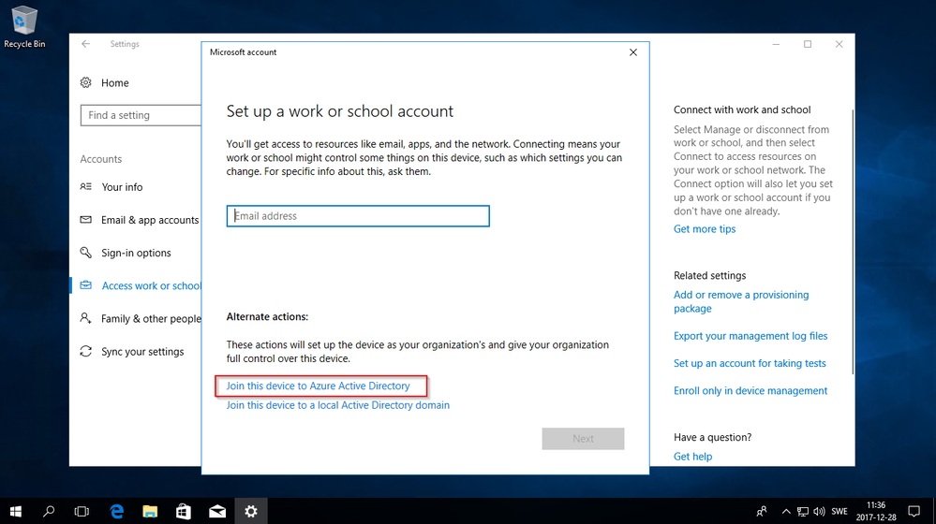Open the Windows Start menu
The height and width of the screenshot is (524, 936).
(x=16, y=511)
